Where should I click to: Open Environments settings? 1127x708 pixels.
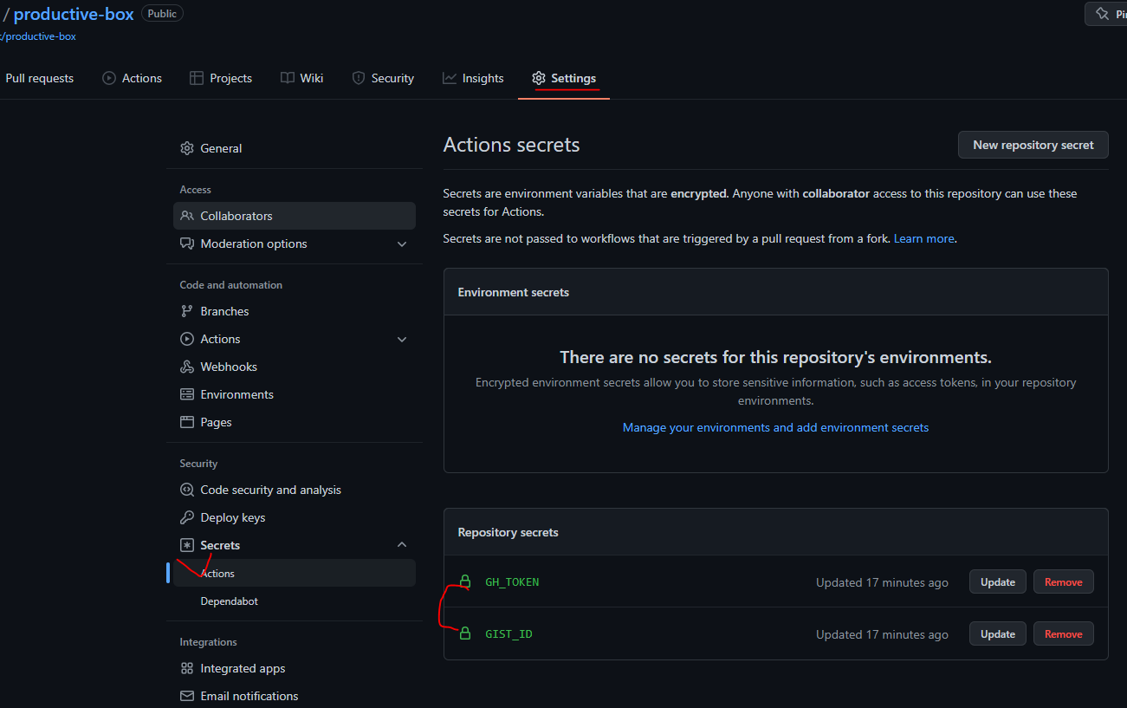295,394
